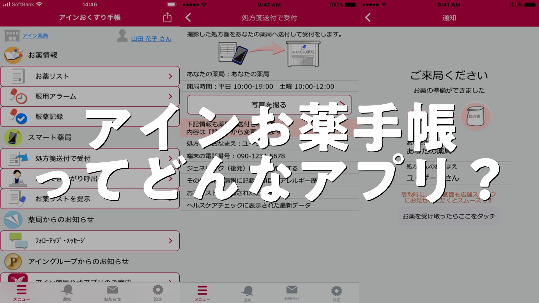539x303 pixels.
Task: Click the お薬情報 book icon
Action: pyautogui.click(x=13, y=55)
